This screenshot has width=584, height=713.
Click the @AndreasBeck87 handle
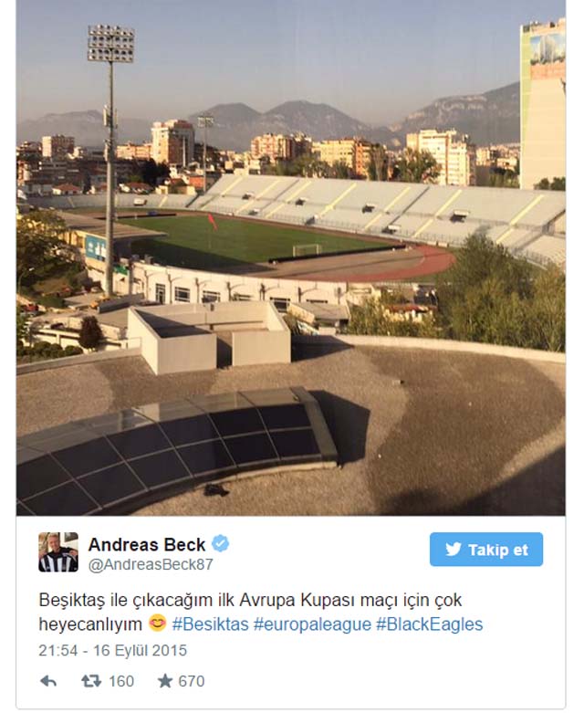point(151,564)
